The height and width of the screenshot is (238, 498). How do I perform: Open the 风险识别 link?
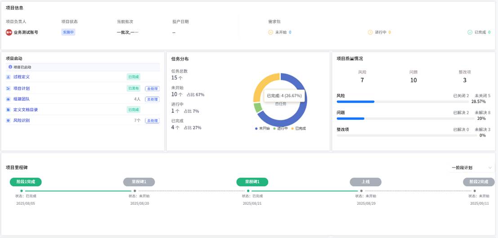click(22, 121)
